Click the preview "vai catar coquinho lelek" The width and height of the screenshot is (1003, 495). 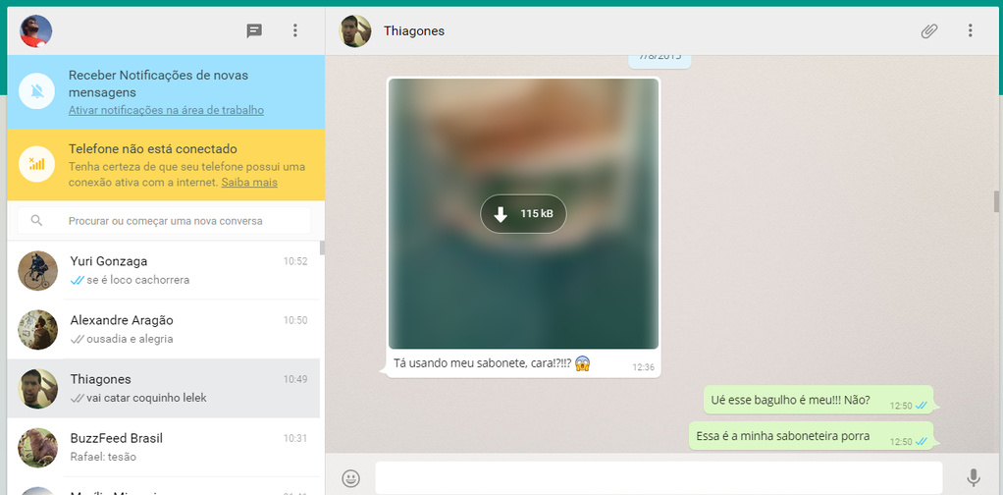click(x=146, y=398)
